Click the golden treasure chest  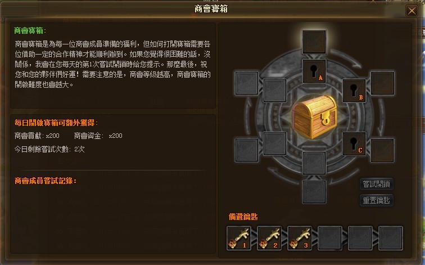(314, 116)
